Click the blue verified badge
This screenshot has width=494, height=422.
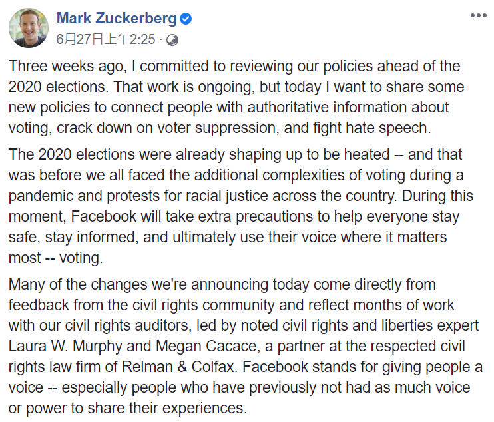pos(186,19)
